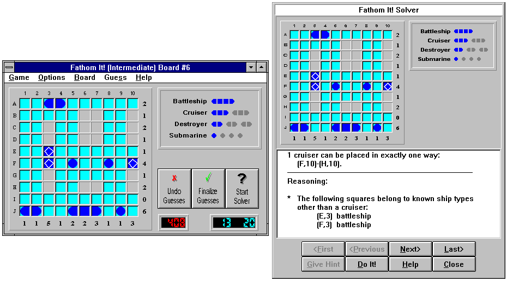
Task: Click submarine circle at F8 on game board
Action: click(x=108, y=164)
